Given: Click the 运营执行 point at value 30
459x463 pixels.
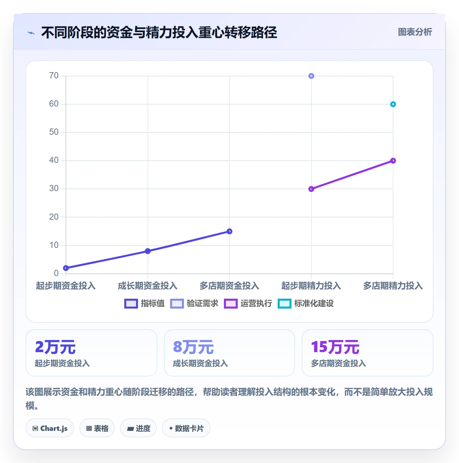Looking at the screenshot, I should coord(311,189).
